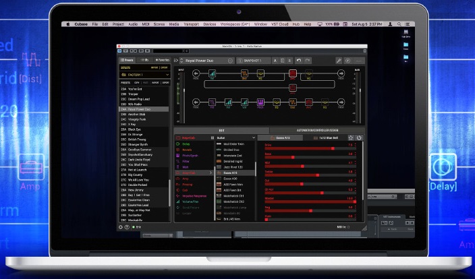Select the Reverb category in the model list
The width and height of the screenshot is (475, 279).
[x=187, y=150]
